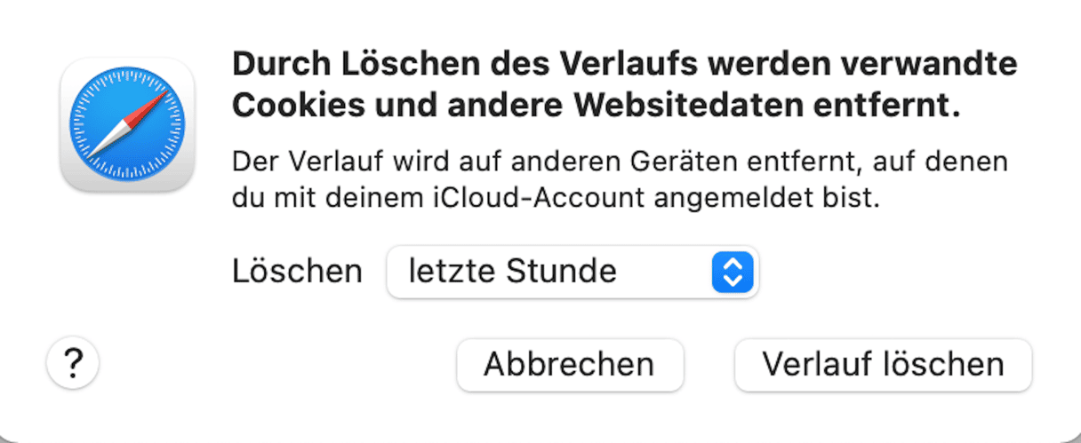Select the "letzte Stunde" text in the popup
Viewport: 1081px width, 443px height.
(512, 272)
